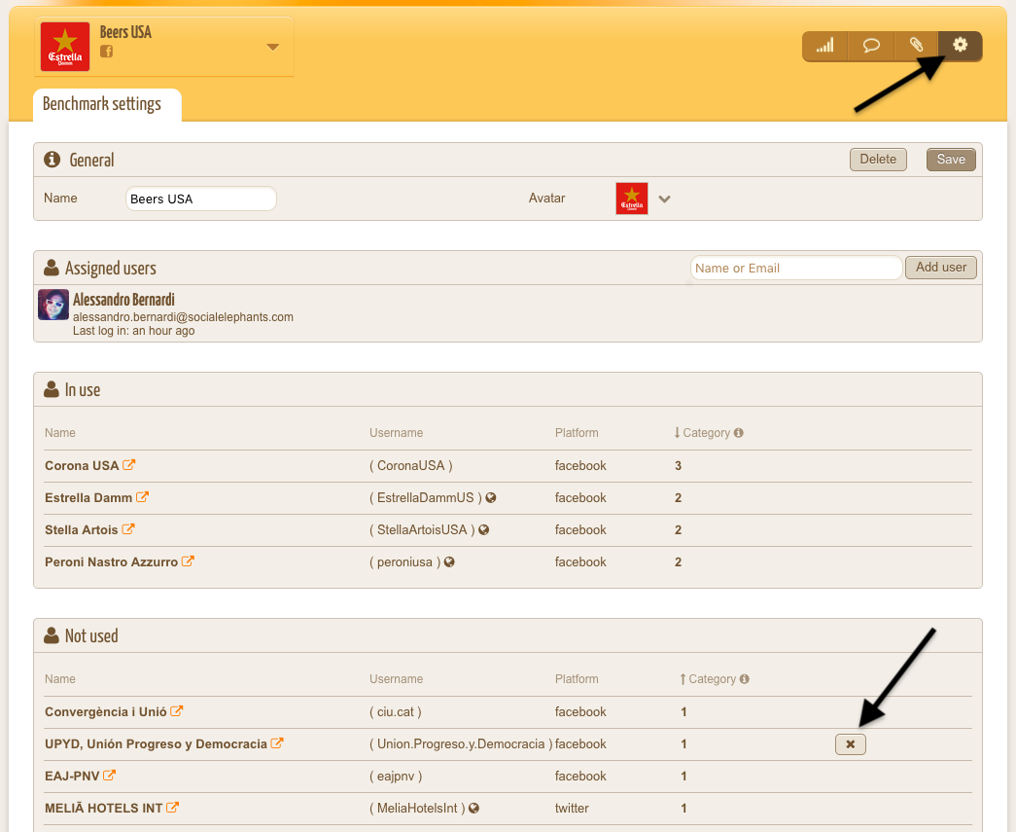Click the ciu.cat username text
Image resolution: width=1016 pixels, height=832 pixels.
pos(396,712)
